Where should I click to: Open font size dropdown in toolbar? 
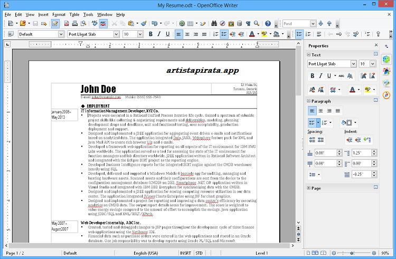(x=140, y=34)
